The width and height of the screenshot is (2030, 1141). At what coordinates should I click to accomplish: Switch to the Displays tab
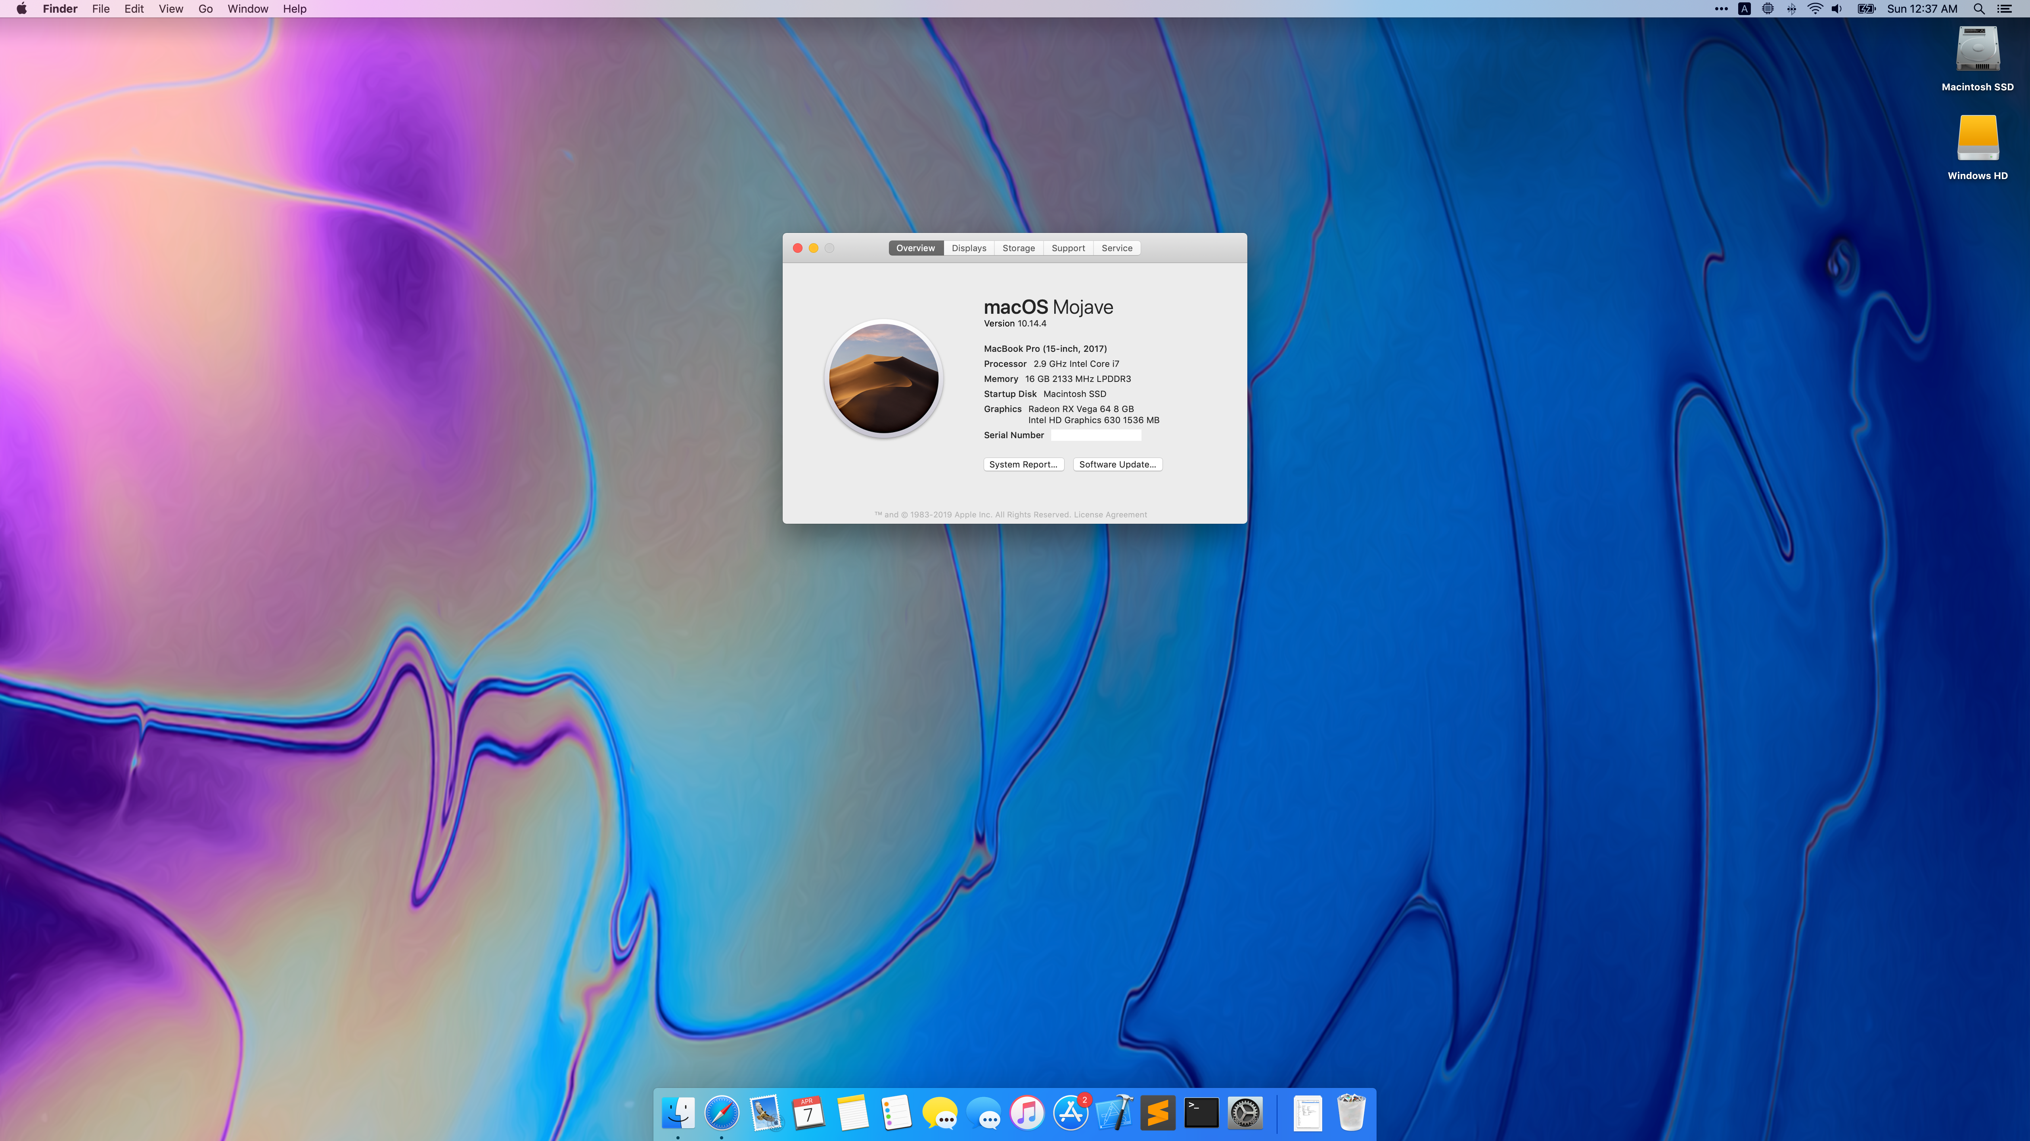point(969,248)
